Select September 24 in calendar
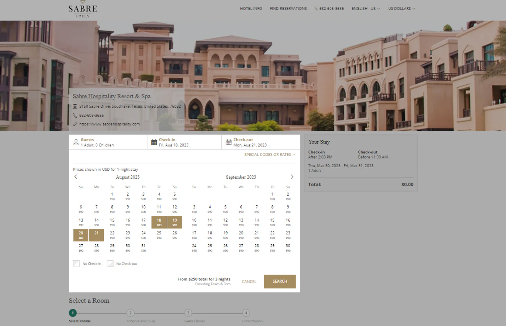The image size is (506, 326). pyautogui.click(x=194, y=248)
